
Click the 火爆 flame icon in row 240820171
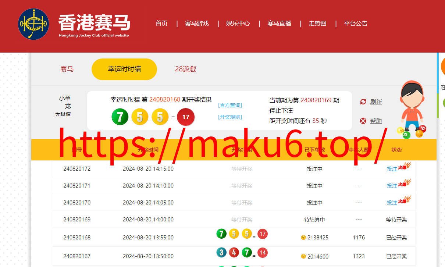tap(404, 184)
